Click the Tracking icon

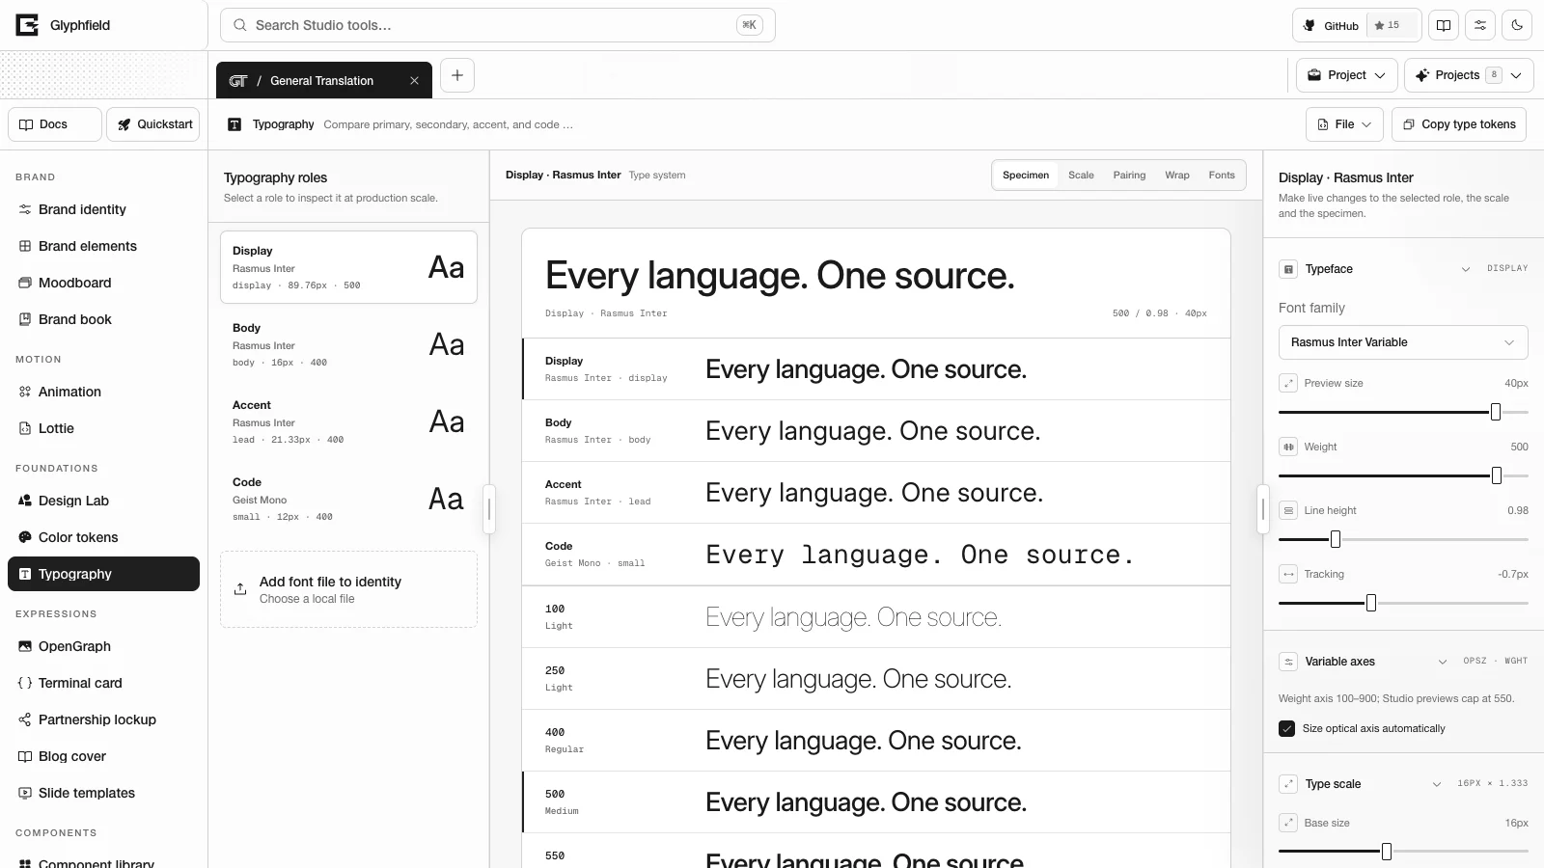coord(1288,574)
